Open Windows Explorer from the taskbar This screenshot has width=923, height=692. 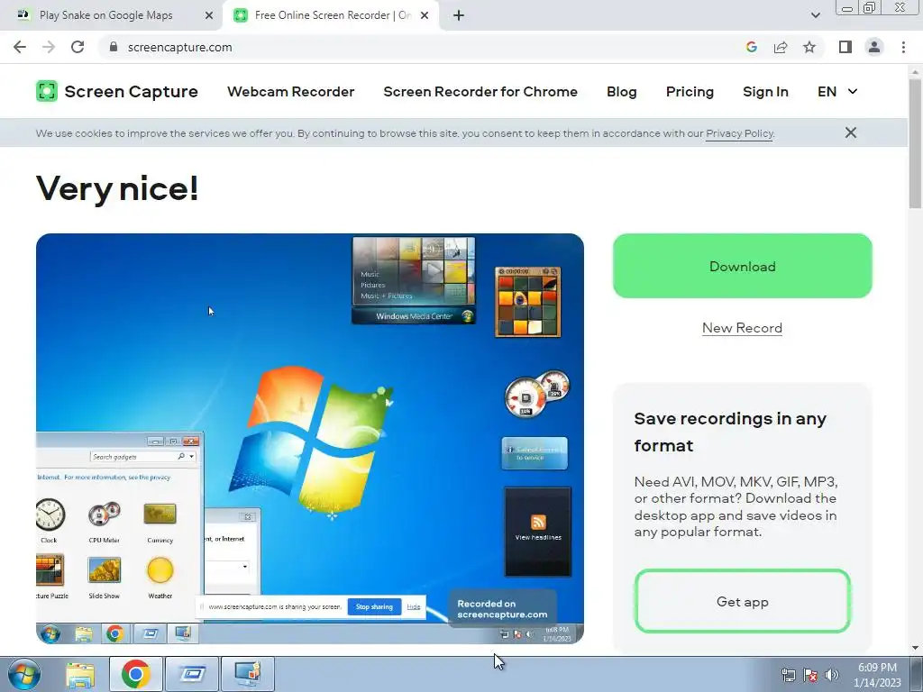[x=80, y=674]
